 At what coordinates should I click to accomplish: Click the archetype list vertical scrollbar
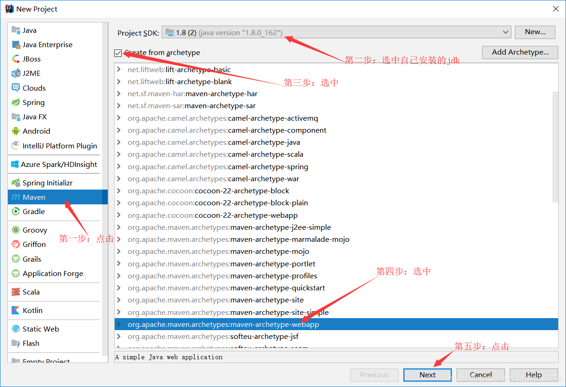(555, 147)
